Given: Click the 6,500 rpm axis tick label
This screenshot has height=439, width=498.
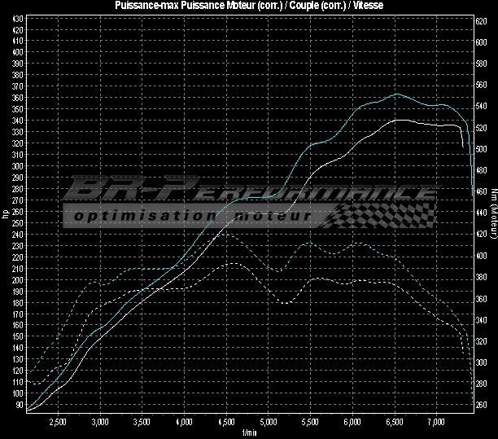Looking at the screenshot, I should point(395,423).
